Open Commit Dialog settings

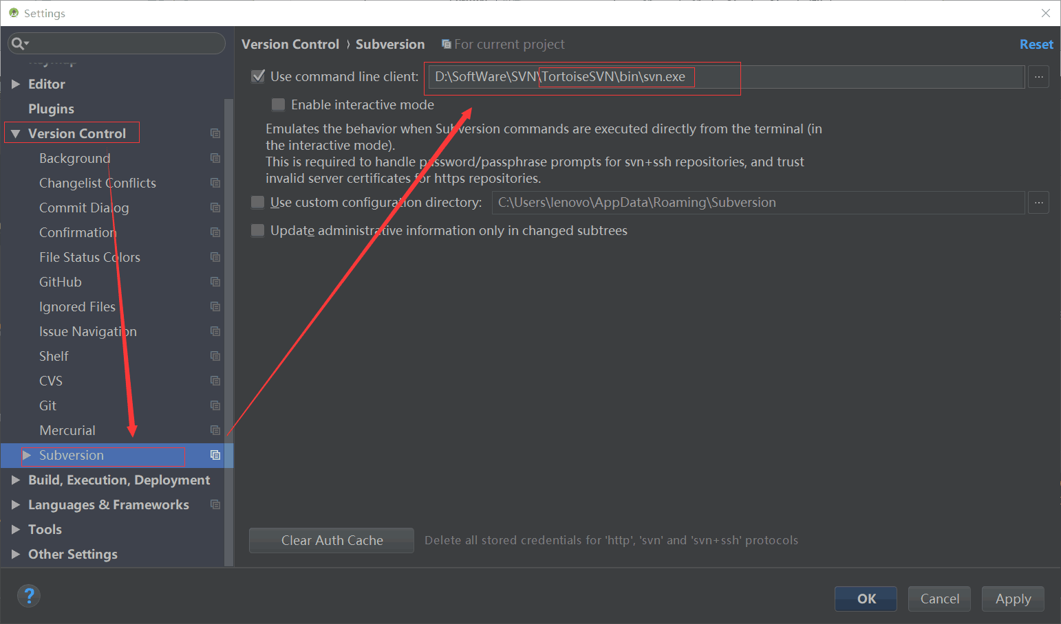[x=84, y=208]
